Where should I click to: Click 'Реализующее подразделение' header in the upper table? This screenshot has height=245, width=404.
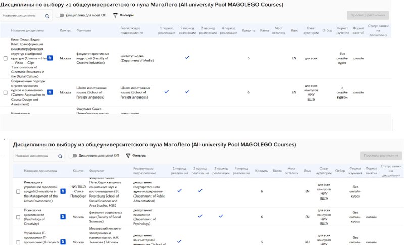(x=132, y=30)
